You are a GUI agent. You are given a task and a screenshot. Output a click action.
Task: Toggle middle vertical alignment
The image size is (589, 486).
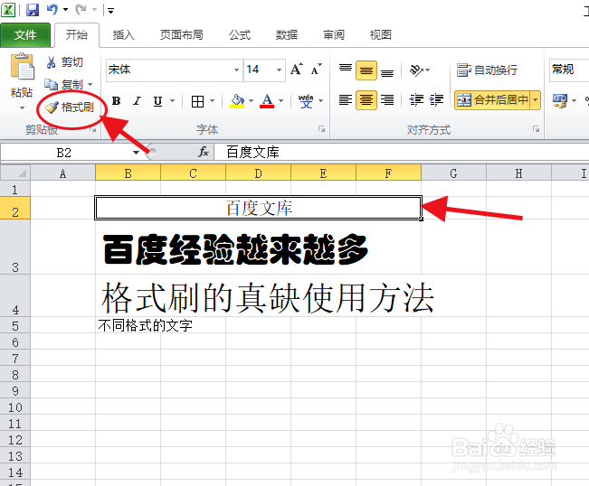366,70
